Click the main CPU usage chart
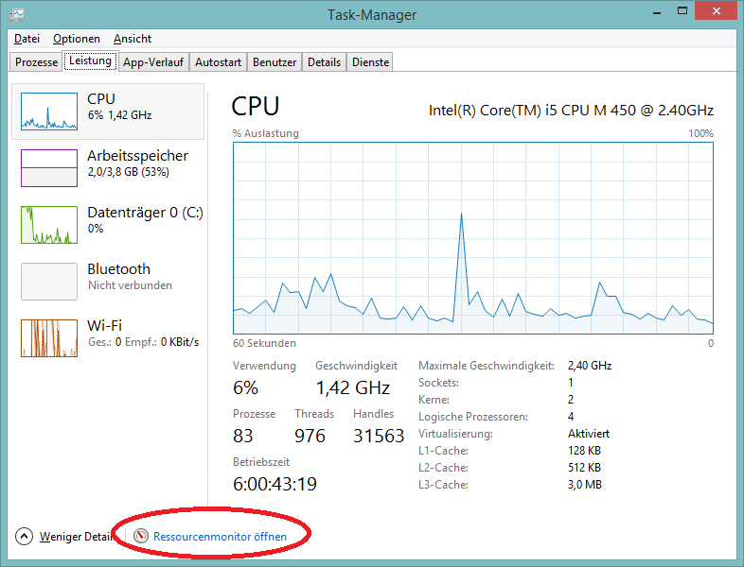 473,238
